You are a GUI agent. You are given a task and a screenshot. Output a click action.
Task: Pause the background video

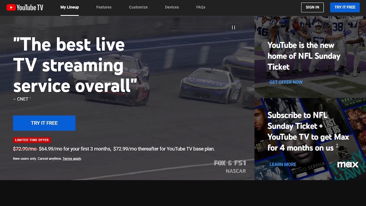click(234, 27)
